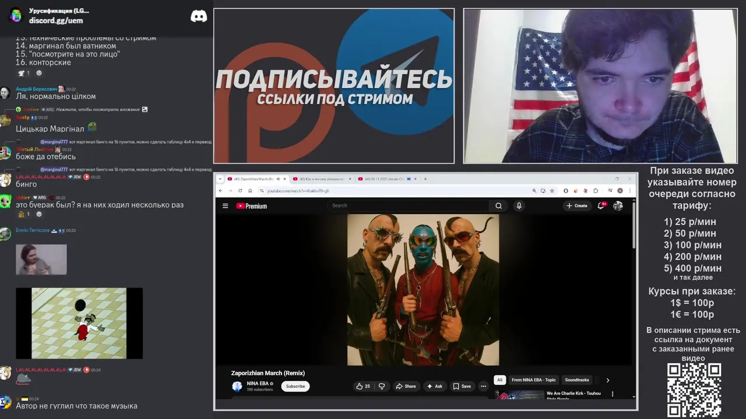Subscribe to NINA EBA channel

coord(295,386)
